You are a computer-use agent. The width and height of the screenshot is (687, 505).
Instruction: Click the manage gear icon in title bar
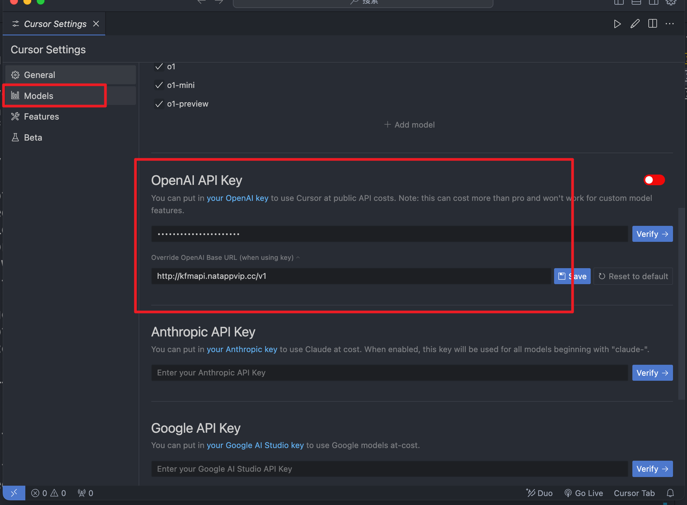click(x=671, y=2)
